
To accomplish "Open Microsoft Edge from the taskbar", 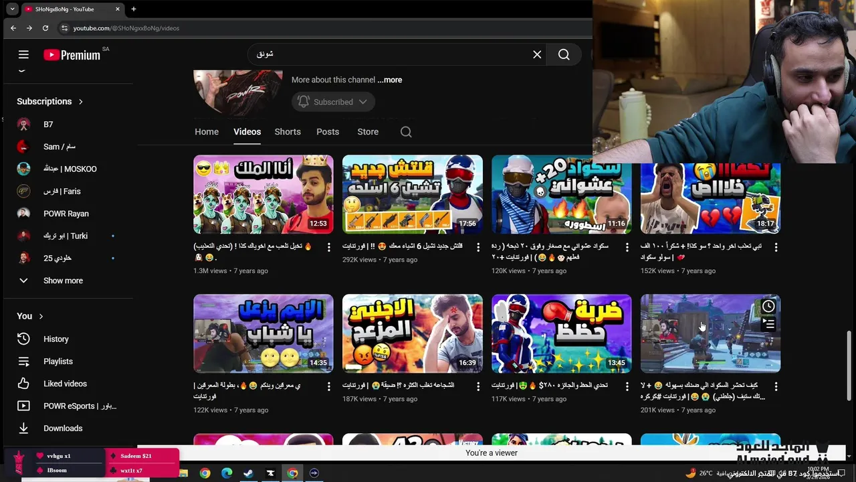I will (227, 473).
